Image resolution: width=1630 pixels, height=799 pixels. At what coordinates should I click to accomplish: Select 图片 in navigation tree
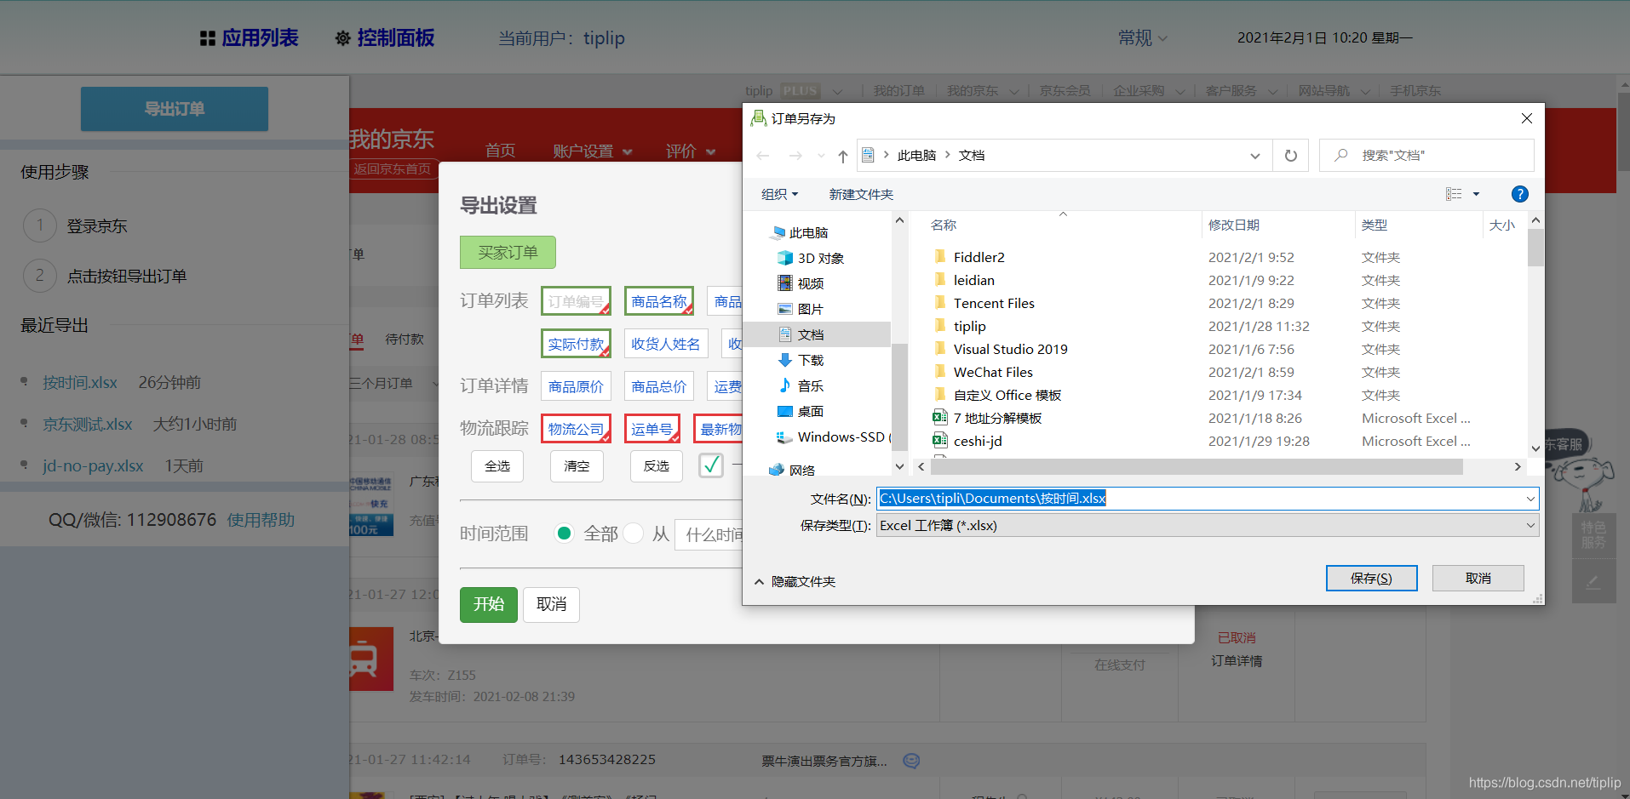tap(801, 309)
